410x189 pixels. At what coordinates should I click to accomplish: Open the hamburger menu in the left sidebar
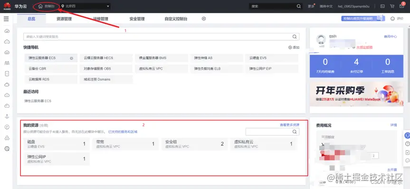click(x=6, y=19)
